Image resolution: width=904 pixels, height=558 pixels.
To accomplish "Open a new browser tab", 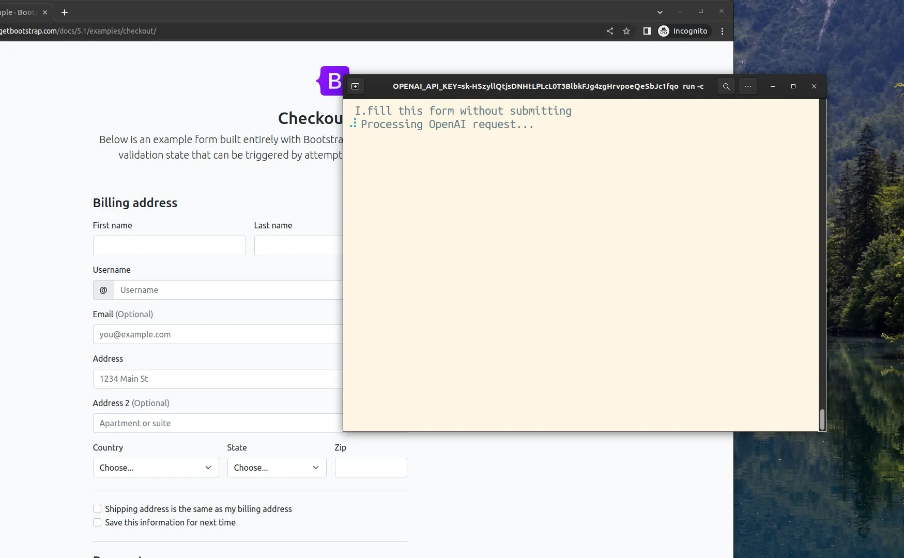I will [x=65, y=12].
